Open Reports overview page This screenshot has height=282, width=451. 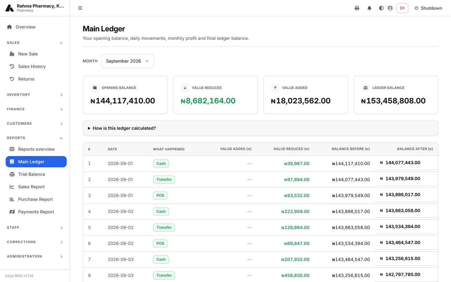tap(36, 149)
